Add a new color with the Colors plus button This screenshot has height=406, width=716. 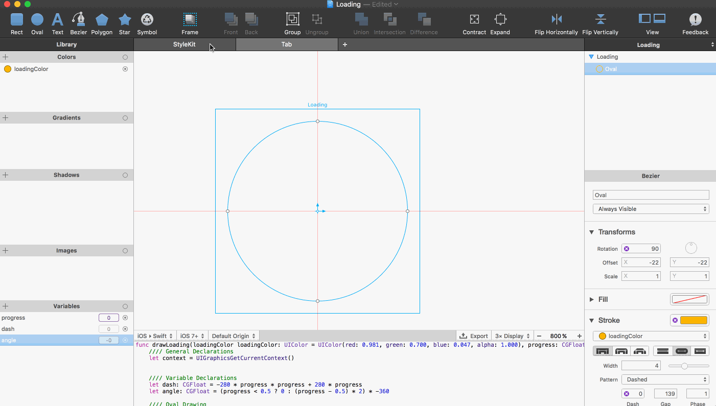tap(5, 57)
